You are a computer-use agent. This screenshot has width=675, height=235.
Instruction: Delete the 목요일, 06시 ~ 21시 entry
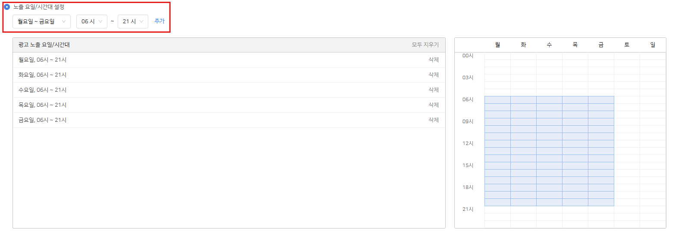433,105
